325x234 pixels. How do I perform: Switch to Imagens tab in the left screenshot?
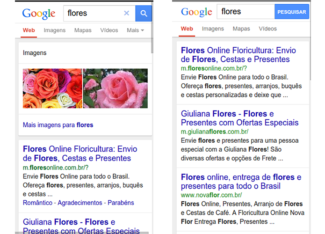(x=55, y=30)
